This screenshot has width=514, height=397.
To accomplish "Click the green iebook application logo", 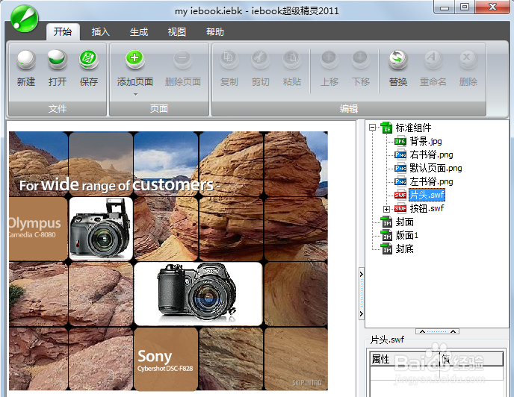I will [25, 19].
